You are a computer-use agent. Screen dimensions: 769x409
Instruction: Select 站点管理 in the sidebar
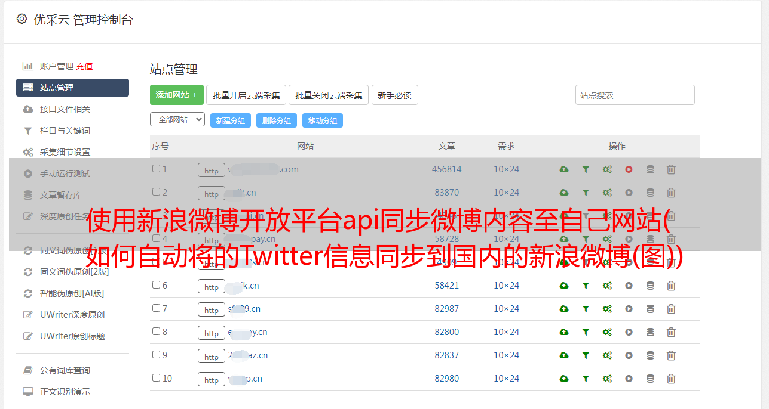coord(72,88)
